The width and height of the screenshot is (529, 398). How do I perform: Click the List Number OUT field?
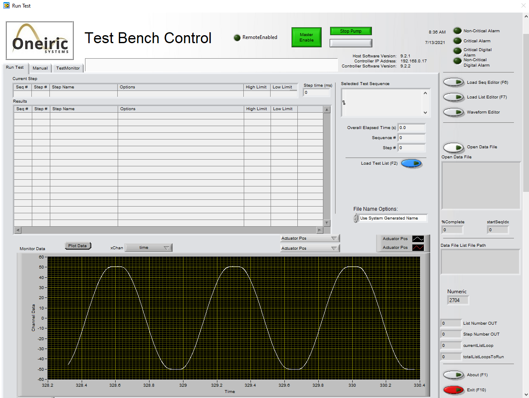451,323
